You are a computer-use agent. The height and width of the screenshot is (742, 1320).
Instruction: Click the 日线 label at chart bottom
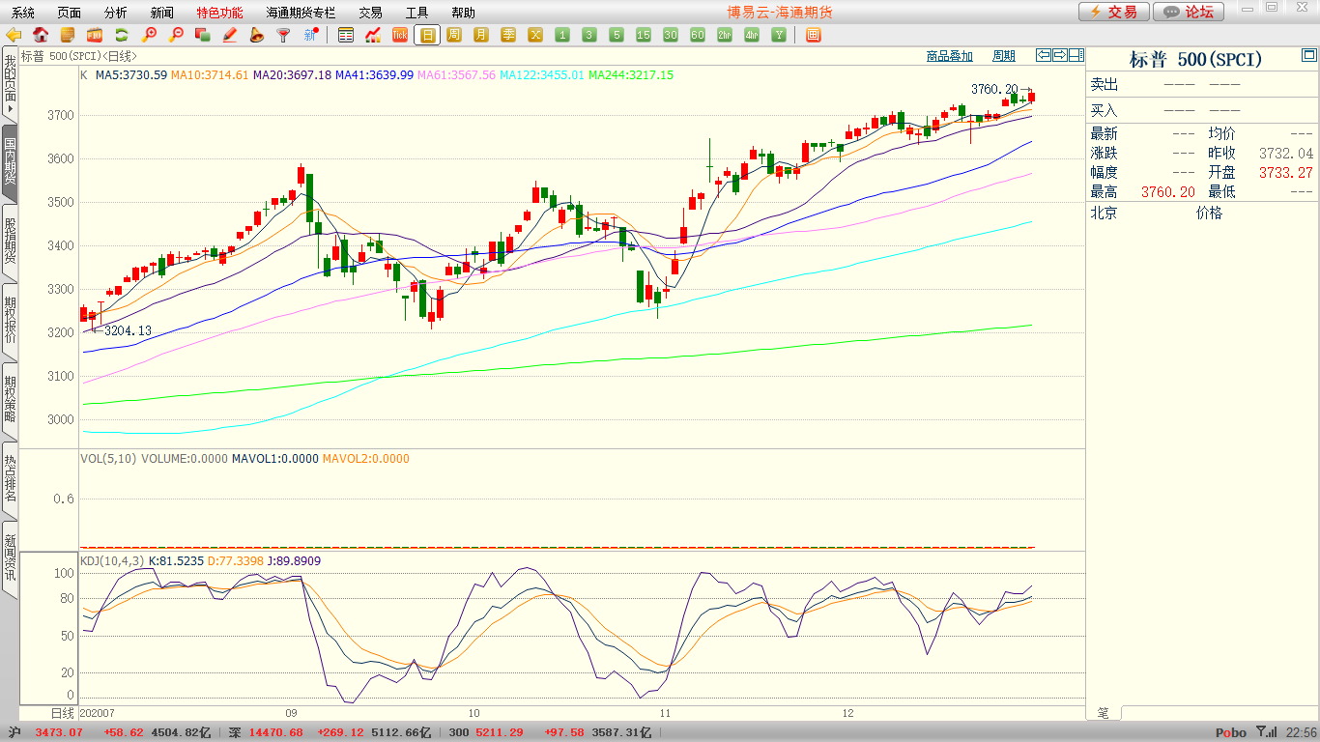(63, 713)
